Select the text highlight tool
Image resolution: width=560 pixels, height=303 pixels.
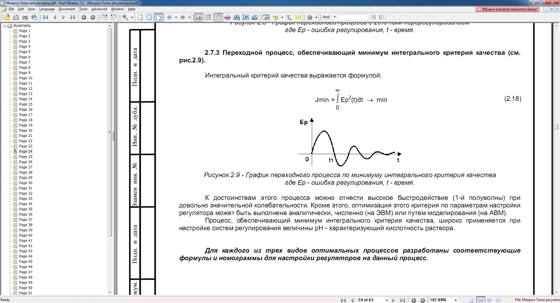[275, 17]
